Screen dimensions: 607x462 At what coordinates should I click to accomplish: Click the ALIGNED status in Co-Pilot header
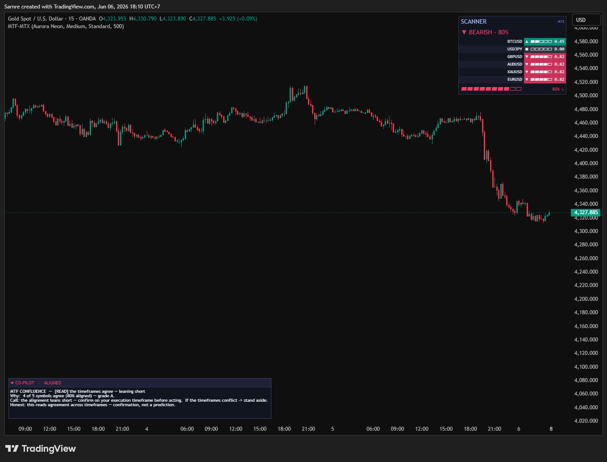click(52, 383)
